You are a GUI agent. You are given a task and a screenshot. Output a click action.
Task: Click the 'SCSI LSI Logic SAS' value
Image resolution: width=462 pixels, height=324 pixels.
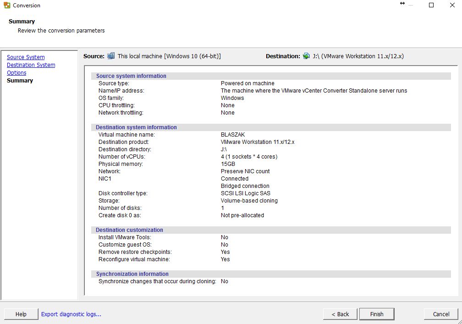tap(246, 193)
